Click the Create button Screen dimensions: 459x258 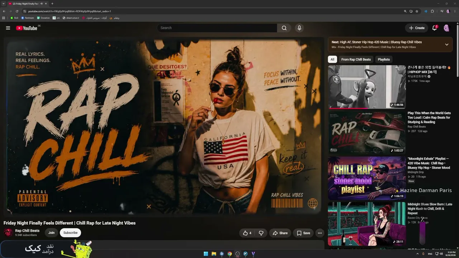[x=417, y=28]
